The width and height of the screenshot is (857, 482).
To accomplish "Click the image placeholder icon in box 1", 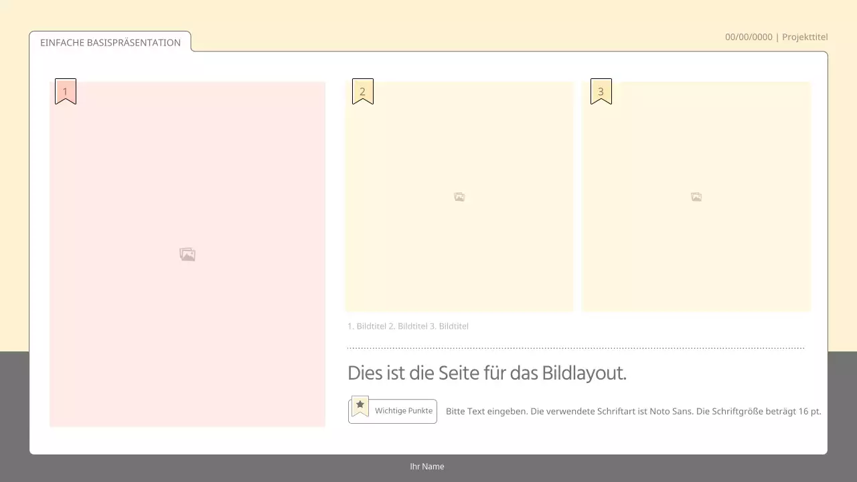I will pyautogui.click(x=187, y=254).
